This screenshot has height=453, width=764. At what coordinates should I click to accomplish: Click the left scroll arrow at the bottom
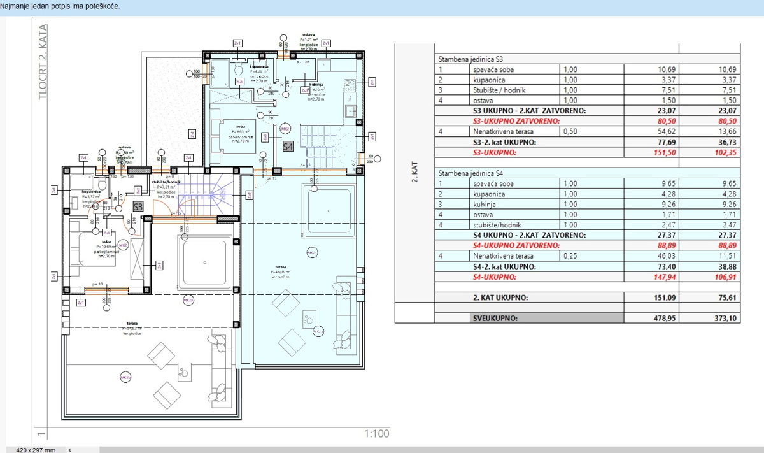[69, 450]
